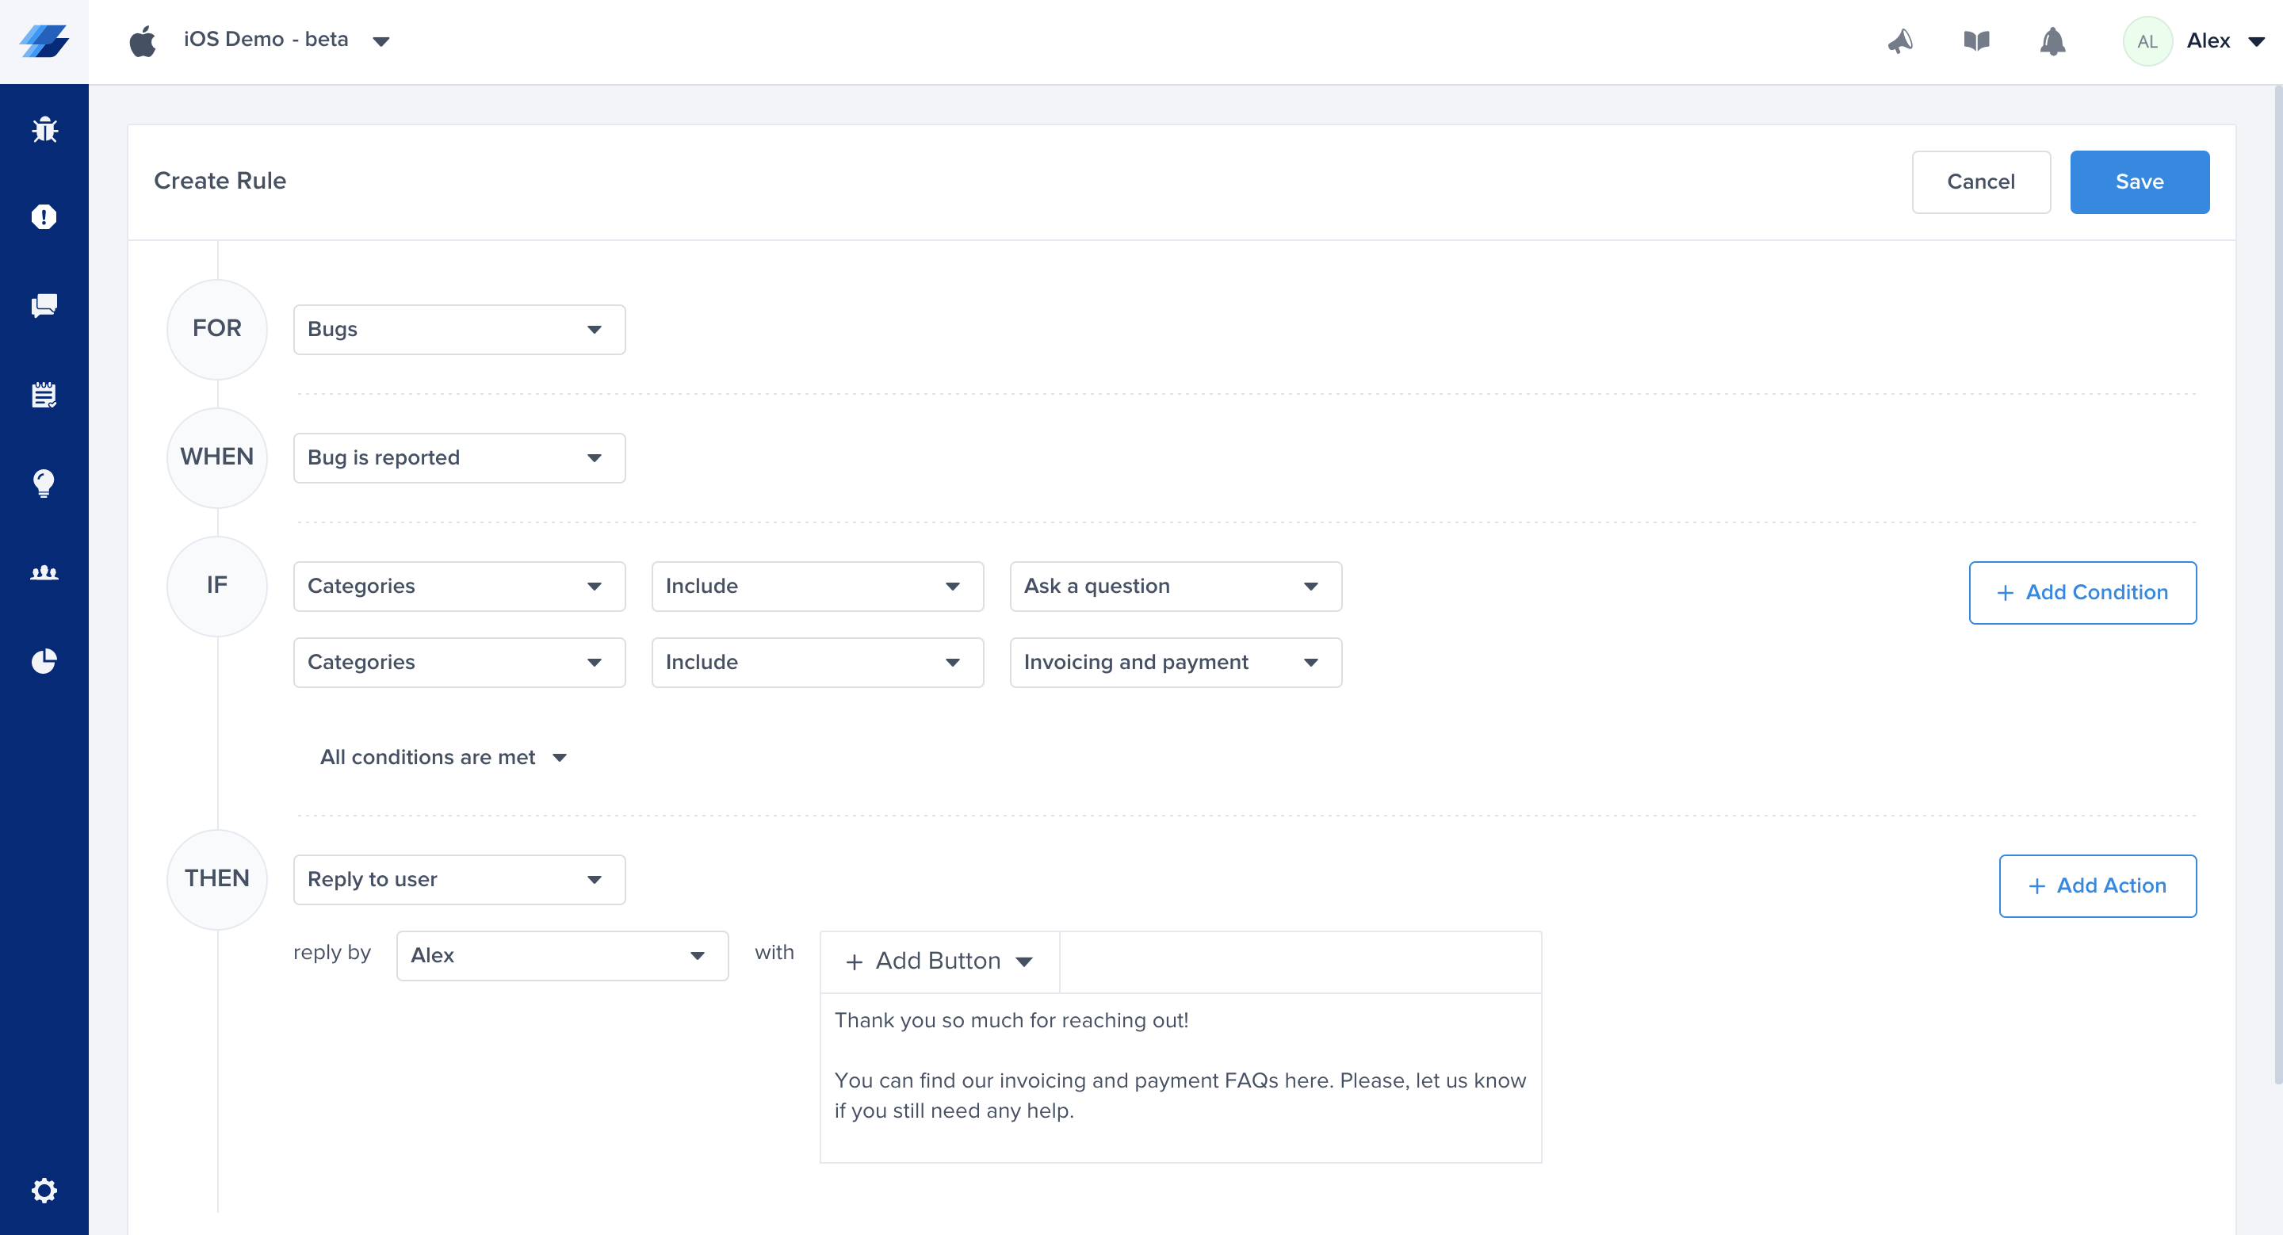2283x1235 pixels.
Task: Save the rule
Action: pos(2139,182)
